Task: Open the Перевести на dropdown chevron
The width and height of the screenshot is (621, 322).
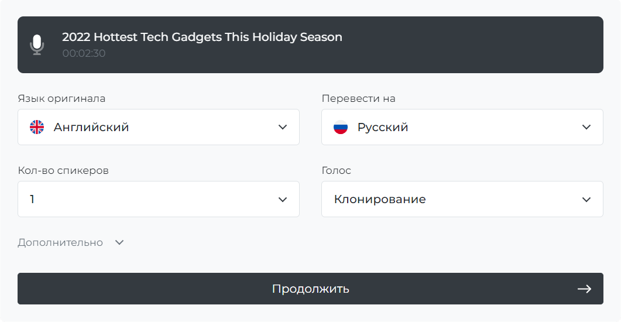Action: (x=586, y=127)
